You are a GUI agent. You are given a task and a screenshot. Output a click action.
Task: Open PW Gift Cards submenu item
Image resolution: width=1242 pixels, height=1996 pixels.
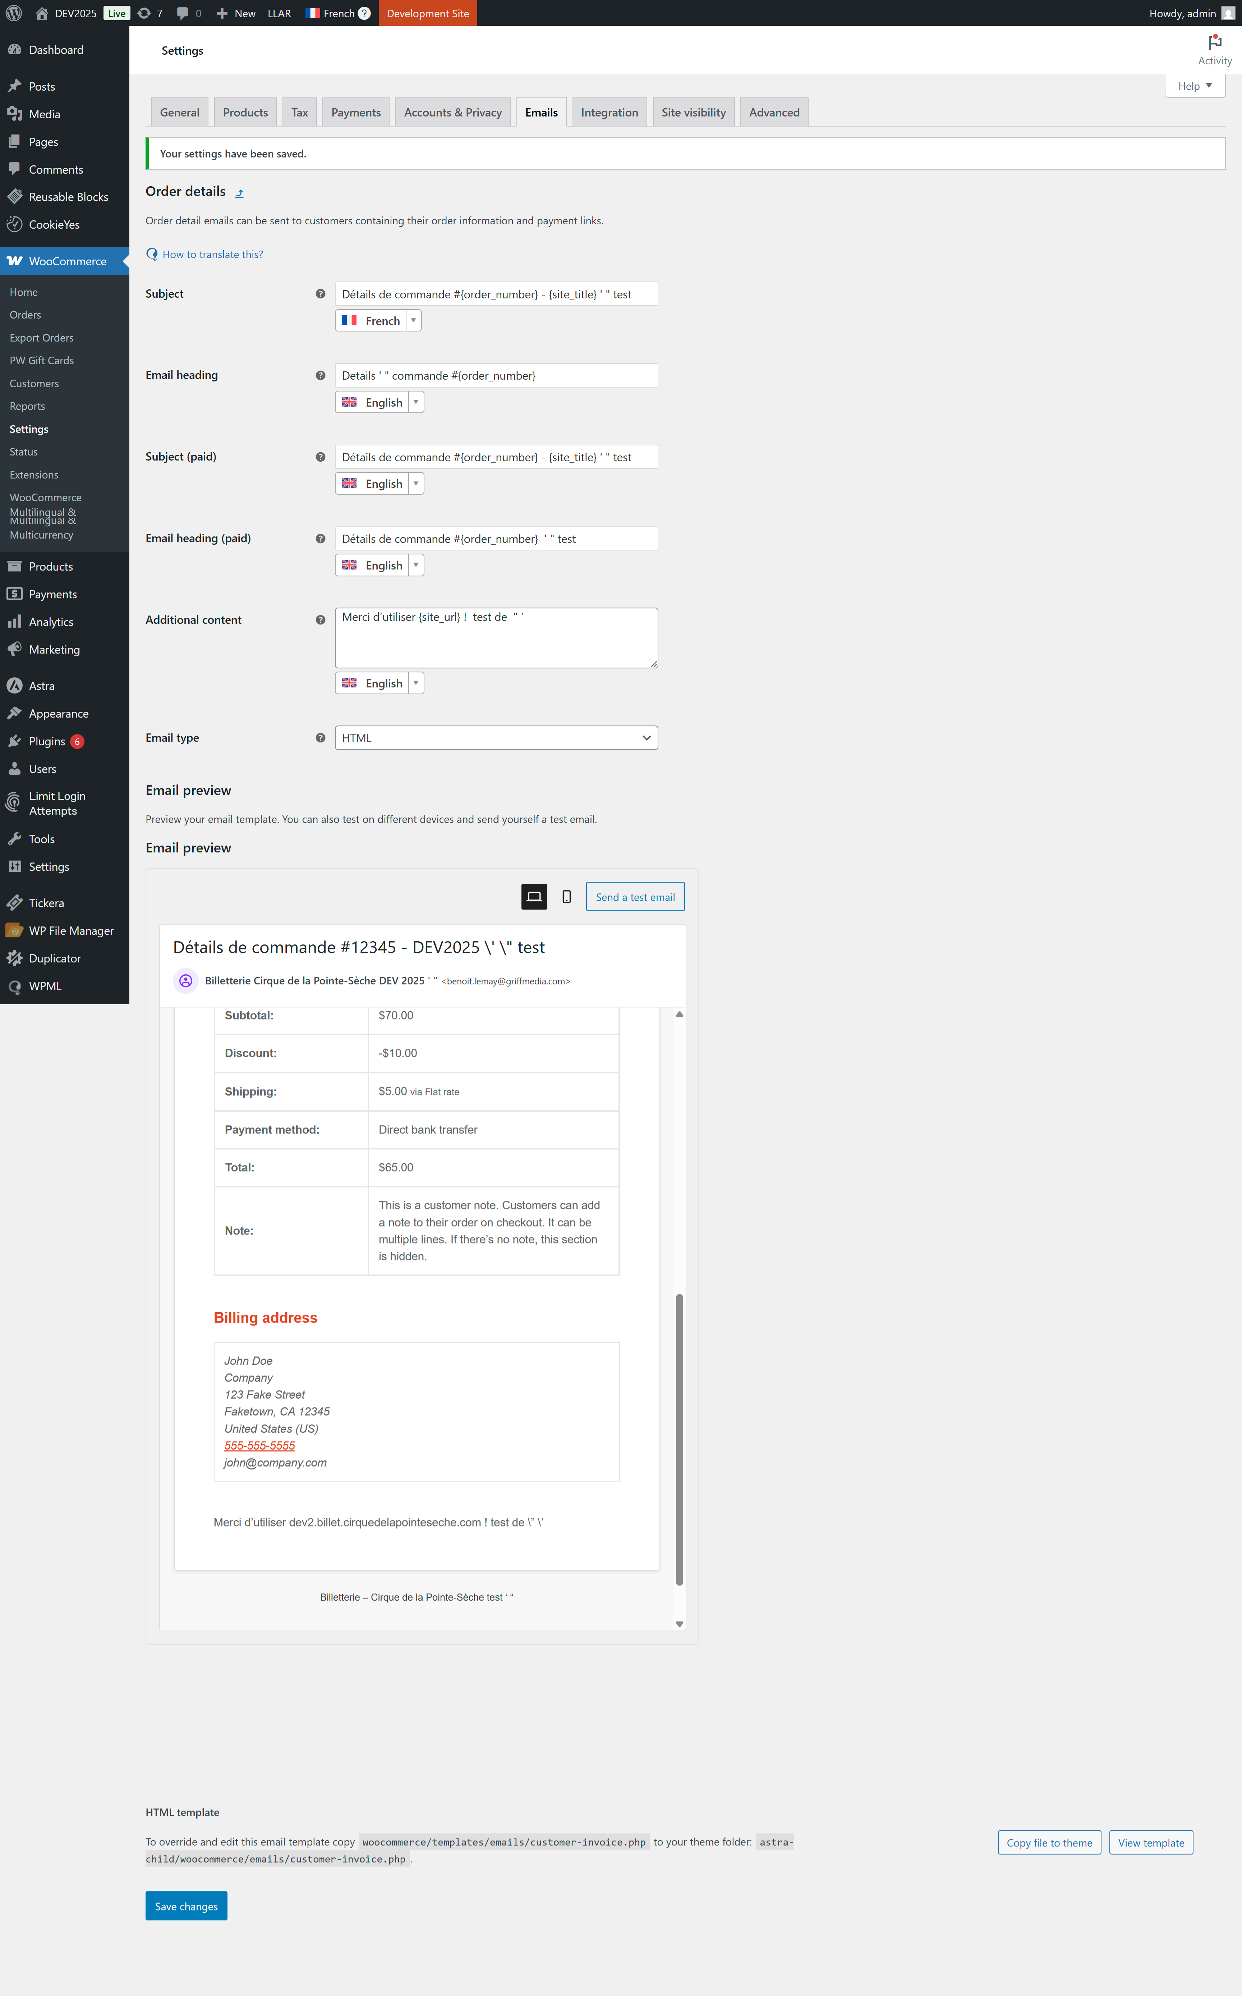point(42,361)
